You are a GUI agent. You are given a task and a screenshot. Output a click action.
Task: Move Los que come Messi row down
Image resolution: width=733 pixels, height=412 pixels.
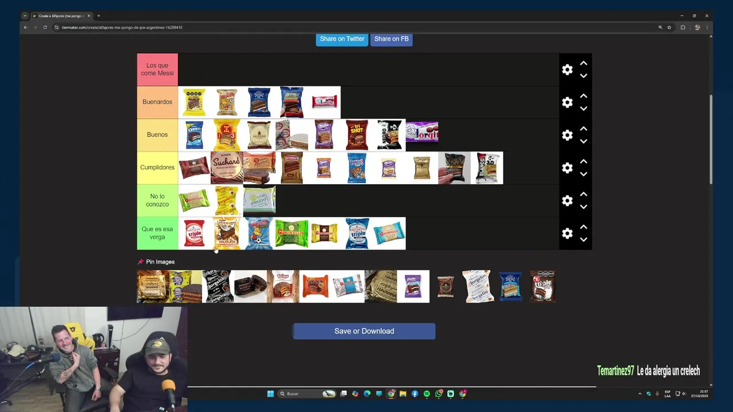583,76
